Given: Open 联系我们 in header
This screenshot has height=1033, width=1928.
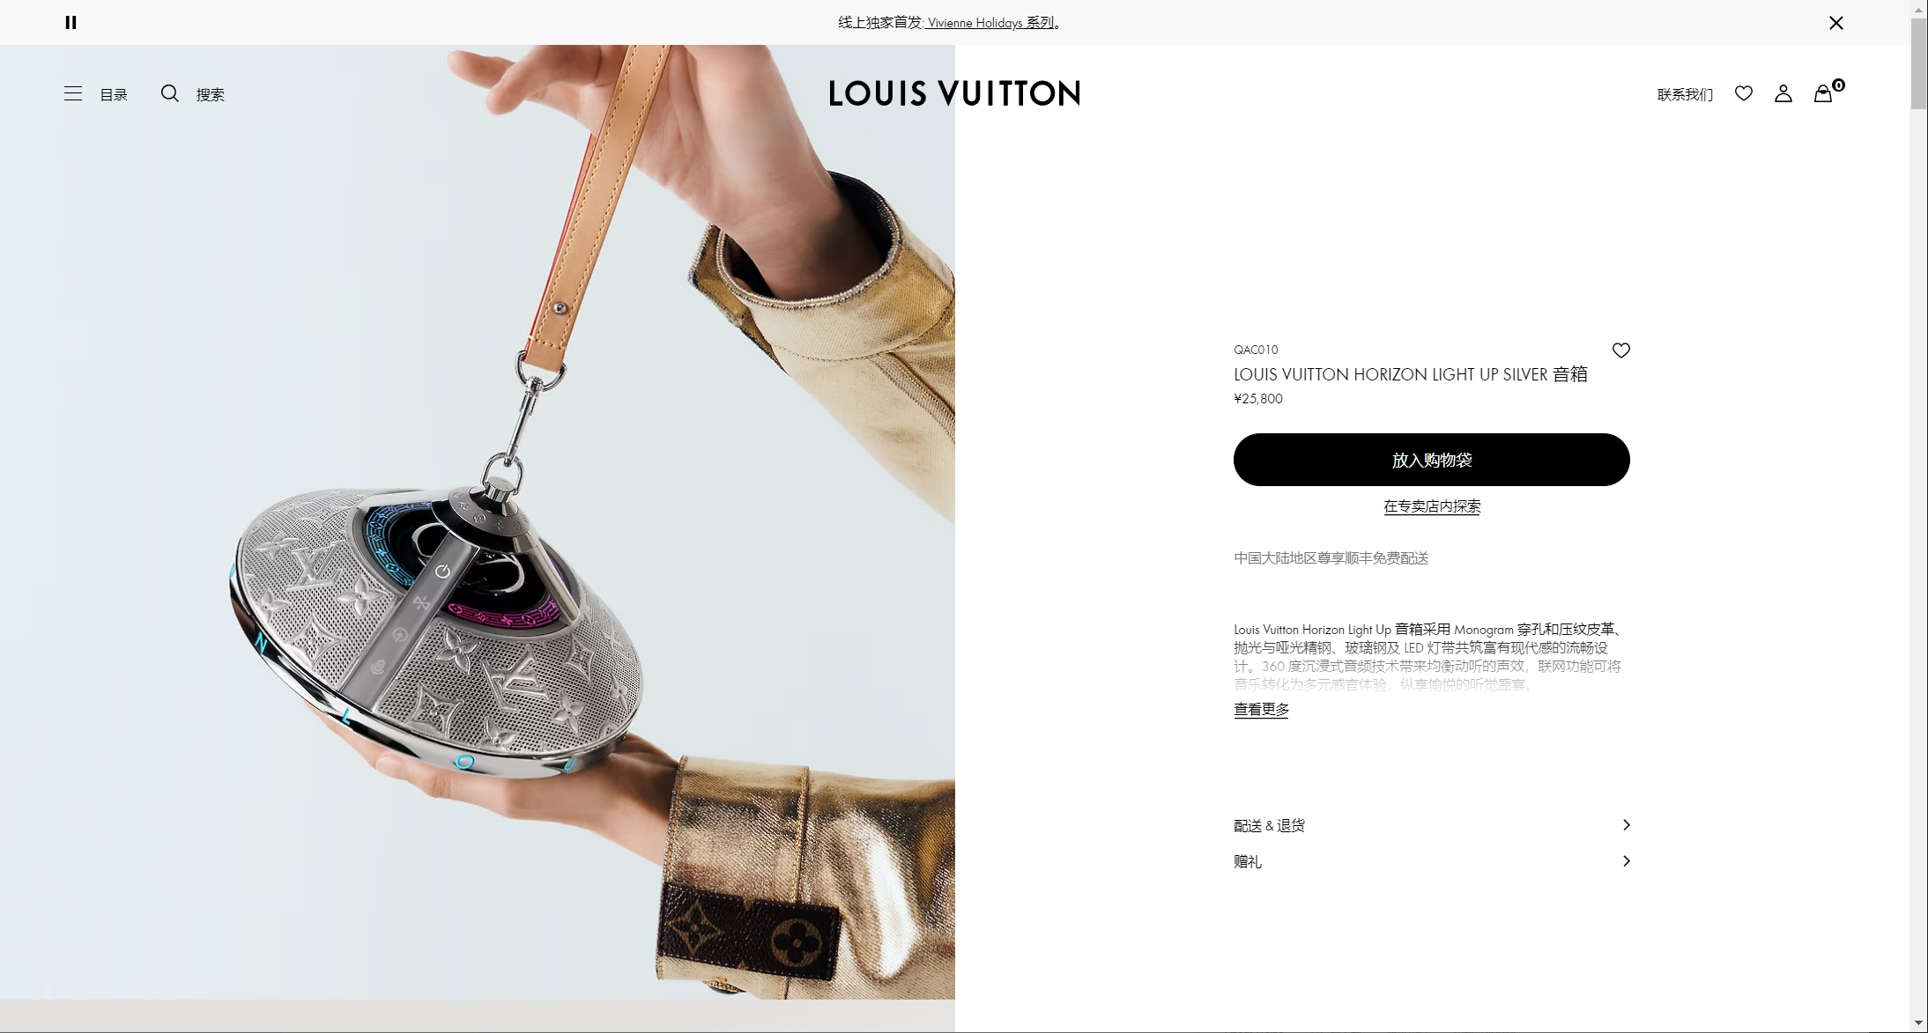Looking at the screenshot, I should pos(1685,94).
